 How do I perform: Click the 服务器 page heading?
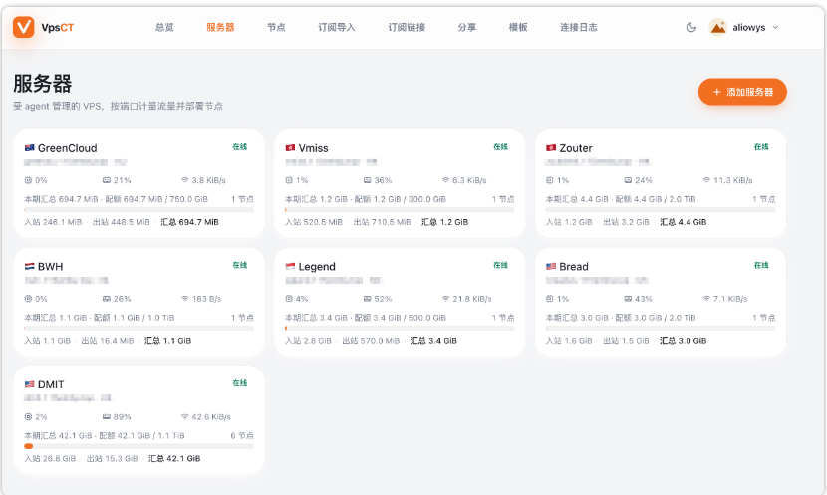42,84
